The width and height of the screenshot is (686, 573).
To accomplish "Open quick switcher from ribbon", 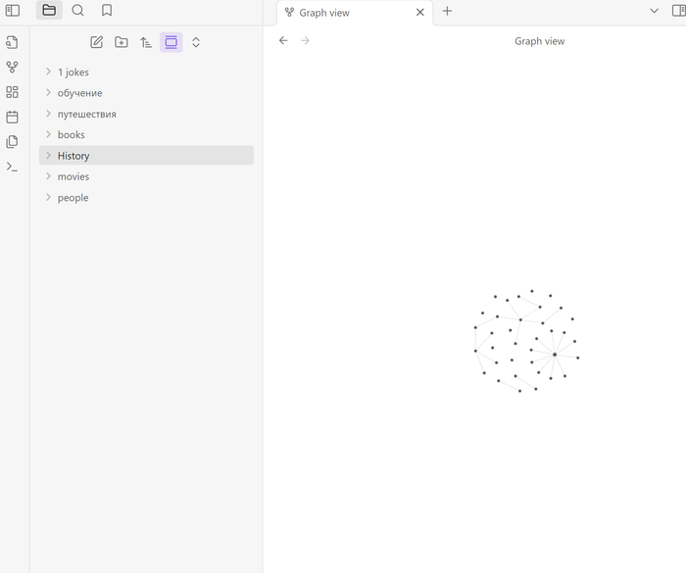I will (12, 42).
